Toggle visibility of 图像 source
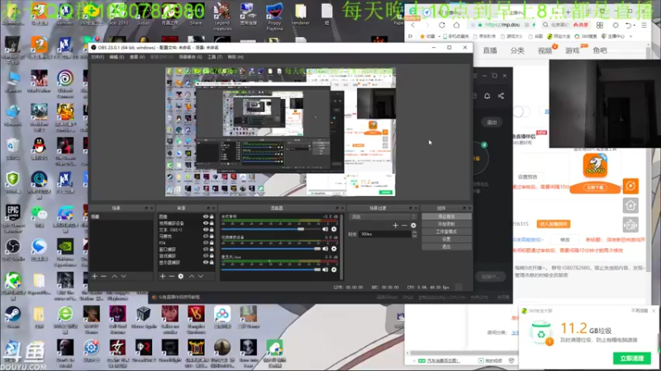 206,217
